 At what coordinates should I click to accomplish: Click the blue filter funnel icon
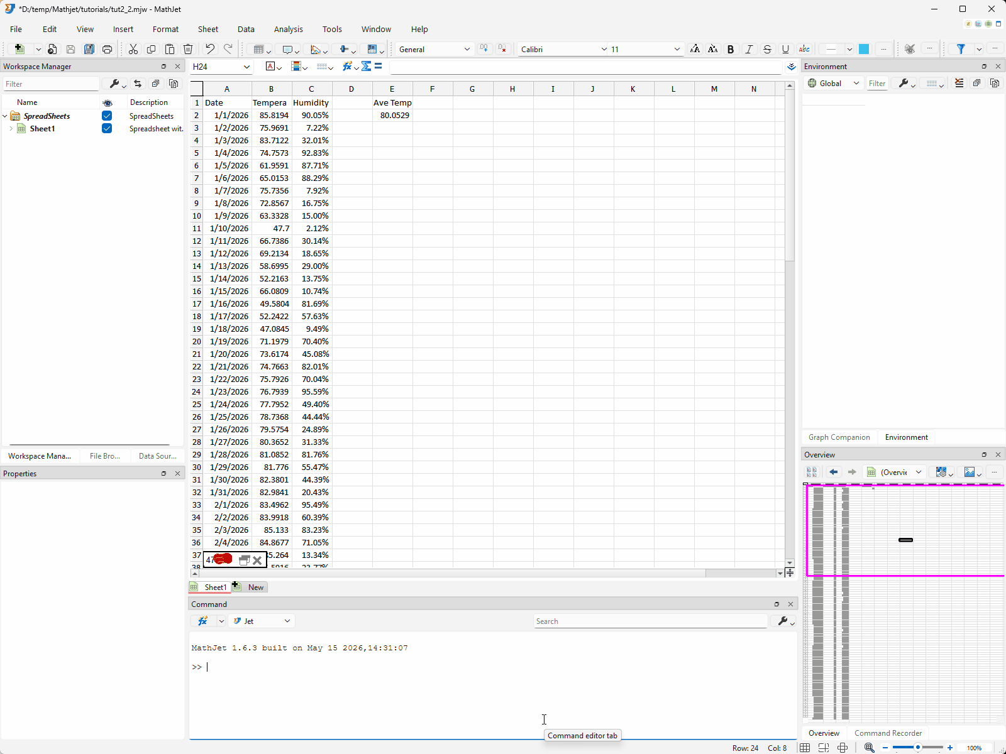(961, 49)
